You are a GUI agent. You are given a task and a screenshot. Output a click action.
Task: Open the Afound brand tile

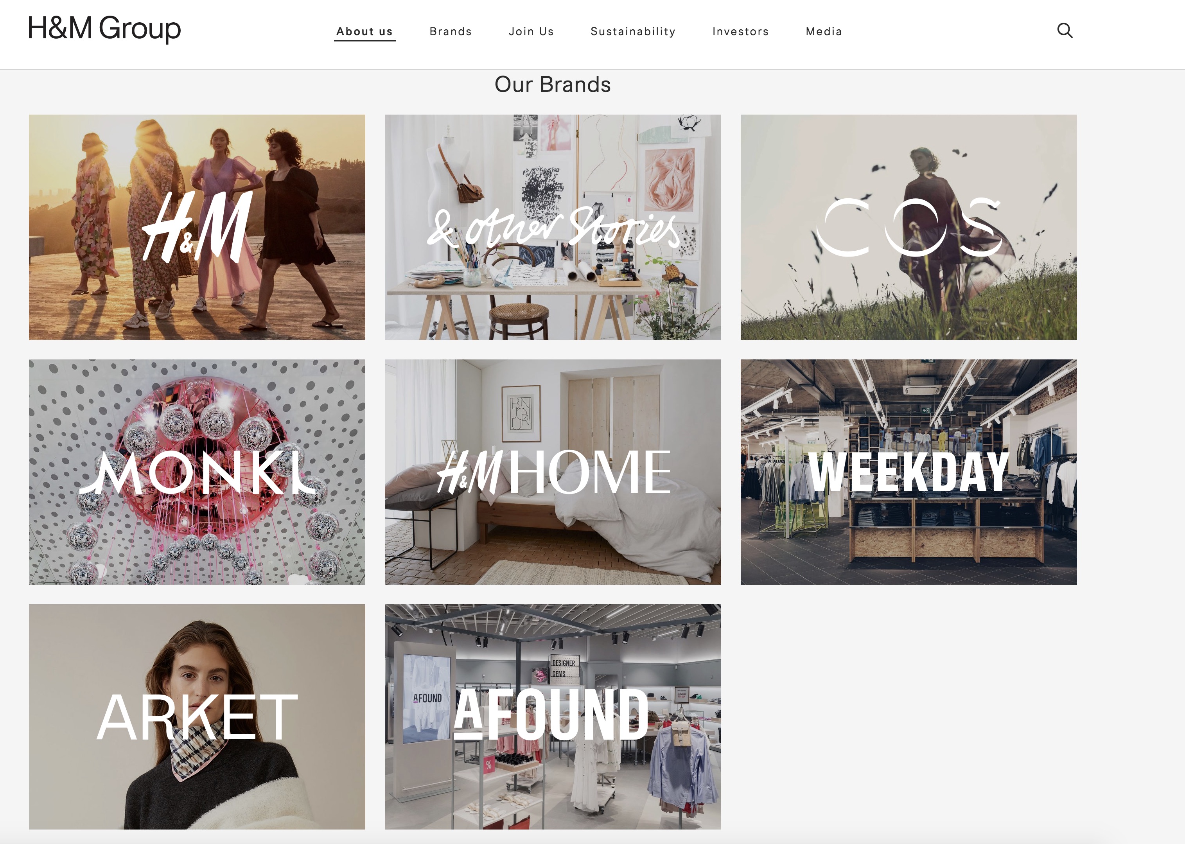(553, 717)
